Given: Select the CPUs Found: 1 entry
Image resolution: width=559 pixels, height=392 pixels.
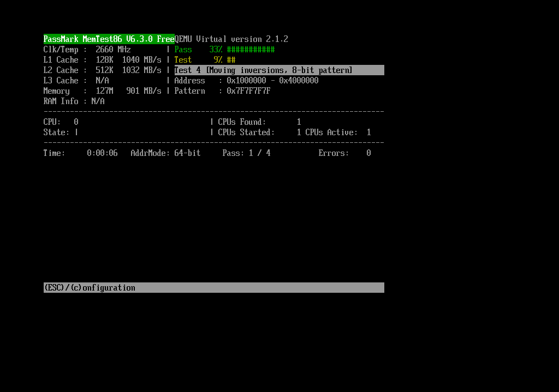Looking at the screenshot, I should tap(260, 122).
